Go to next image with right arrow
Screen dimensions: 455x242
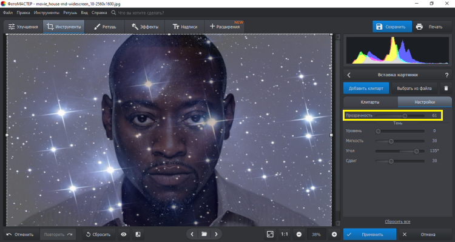click(216, 234)
